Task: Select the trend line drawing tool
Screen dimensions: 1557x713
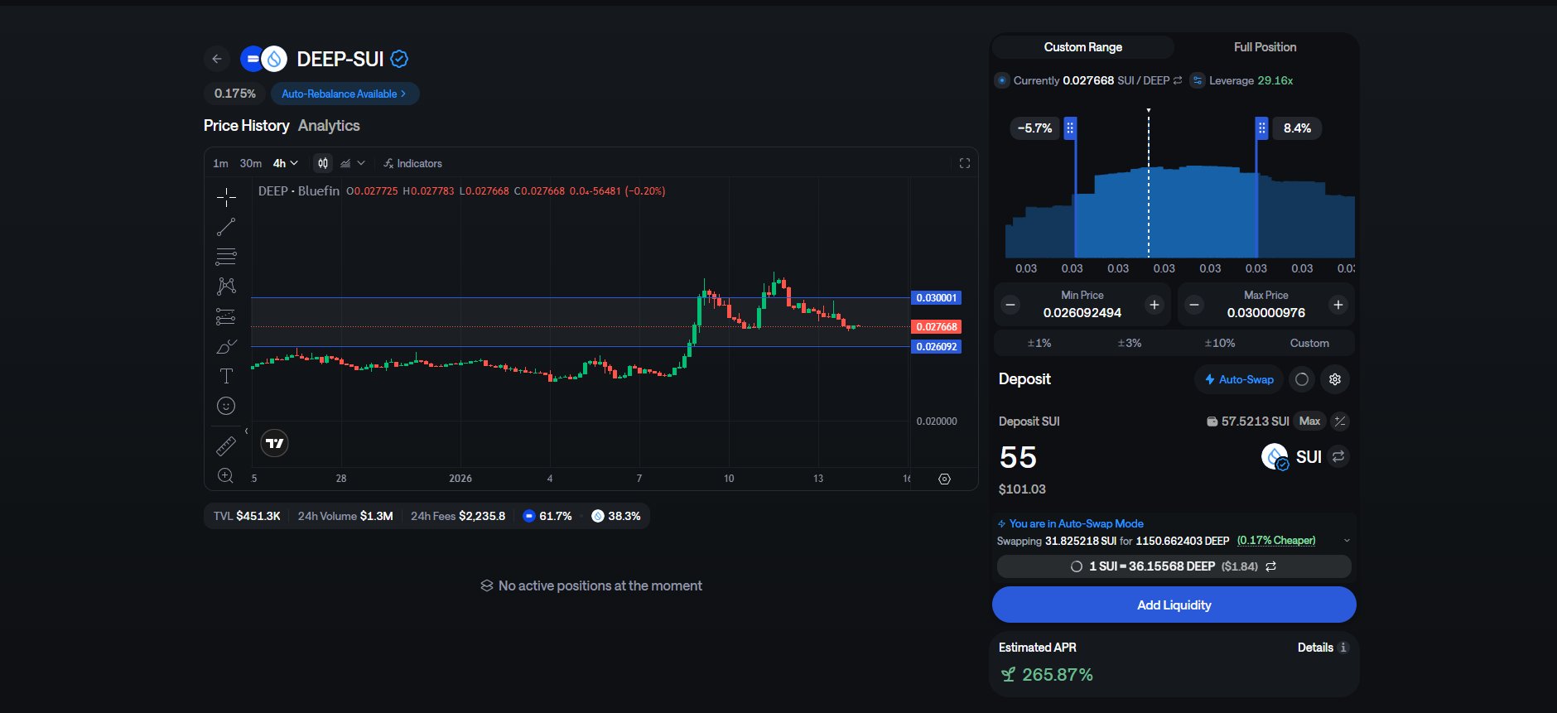Action: coord(226,227)
